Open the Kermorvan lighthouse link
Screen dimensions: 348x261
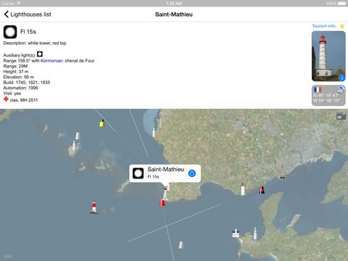pos(51,61)
